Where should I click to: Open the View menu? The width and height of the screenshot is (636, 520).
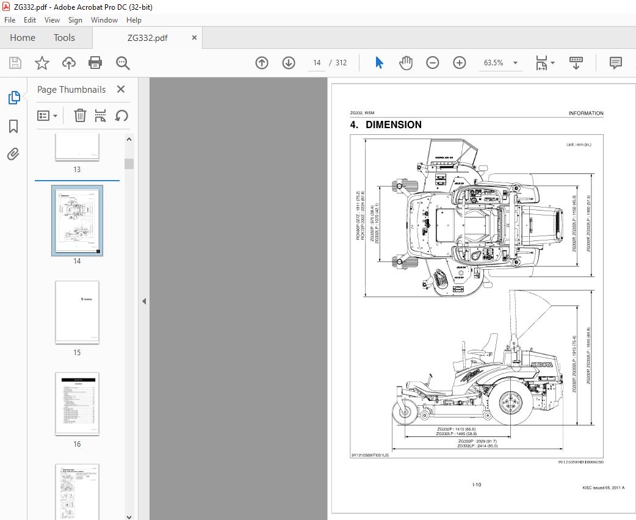[x=52, y=20]
